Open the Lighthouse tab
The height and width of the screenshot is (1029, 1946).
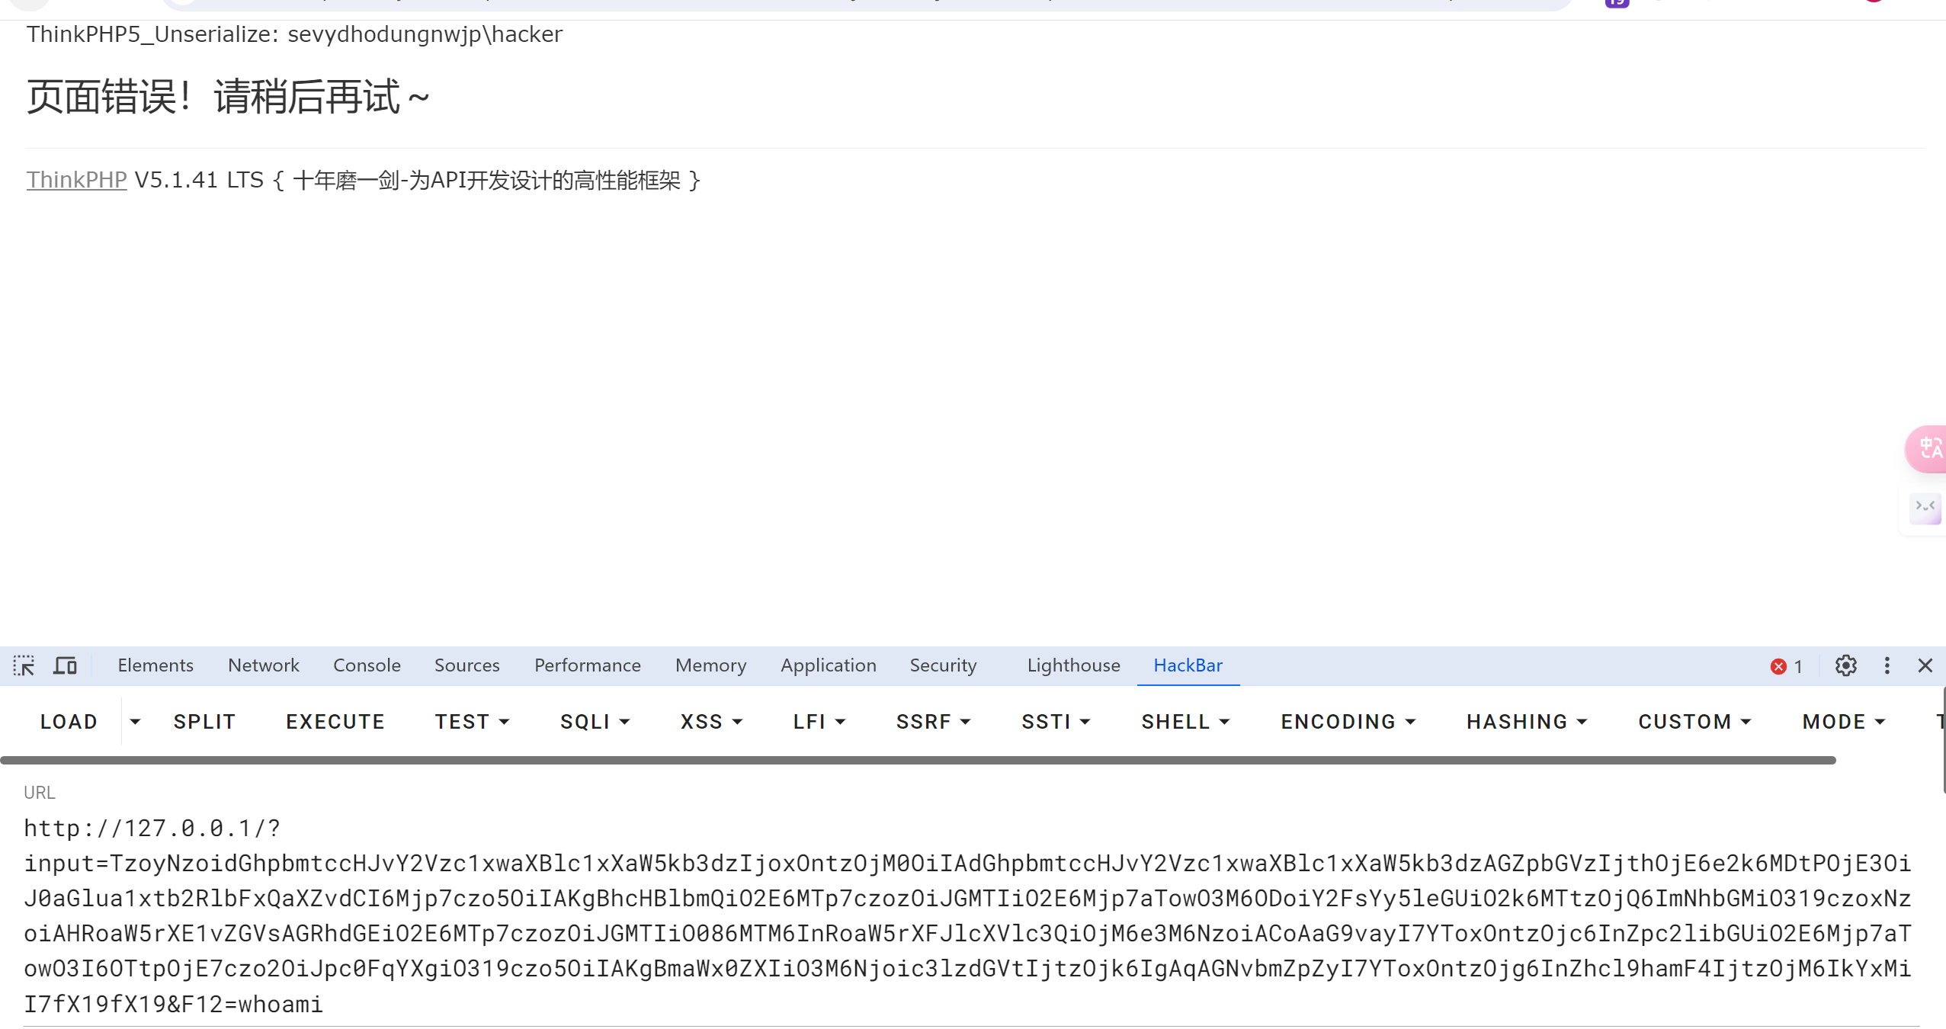(x=1073, y=665)
